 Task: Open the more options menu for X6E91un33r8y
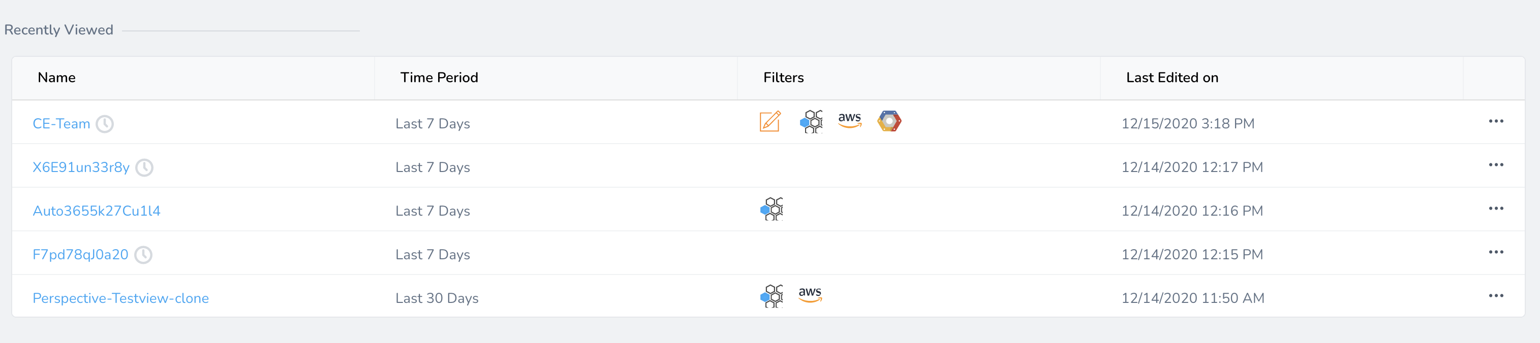coord(1496,164)
